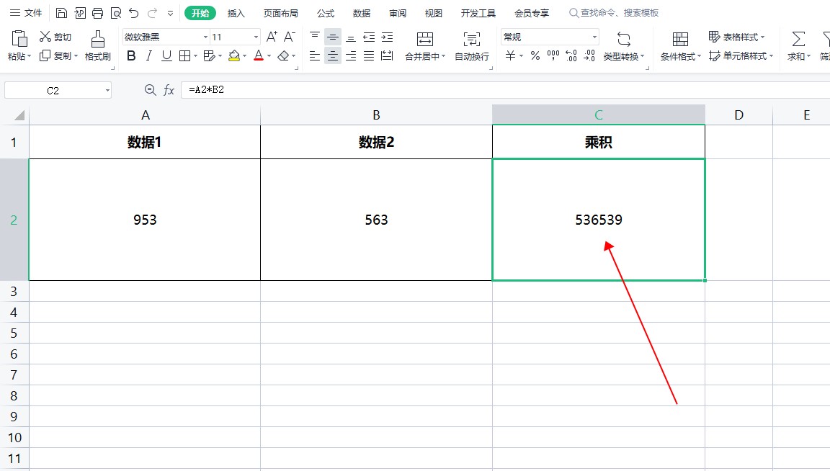Expand the font size dropdown

point(256,37)
